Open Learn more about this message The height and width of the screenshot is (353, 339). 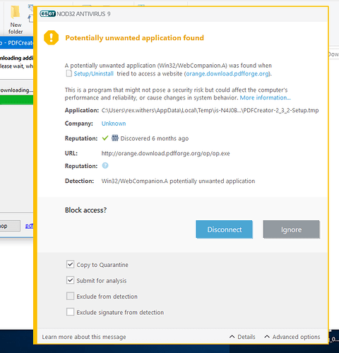click(84, 337)
